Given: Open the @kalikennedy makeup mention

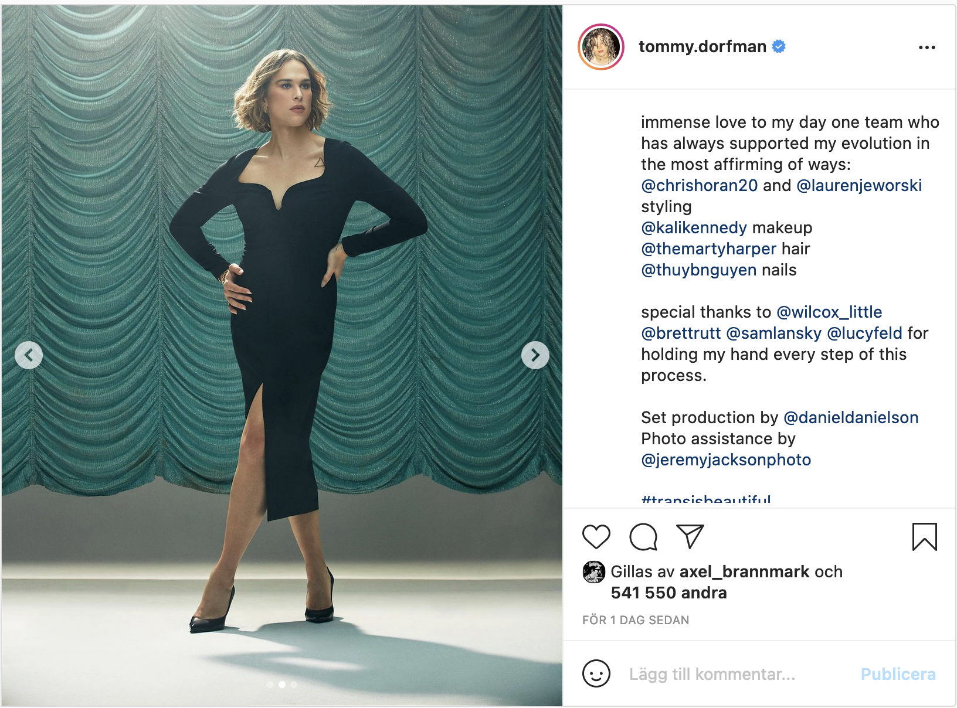Looking at the screenshot, I should coord(694,228).
